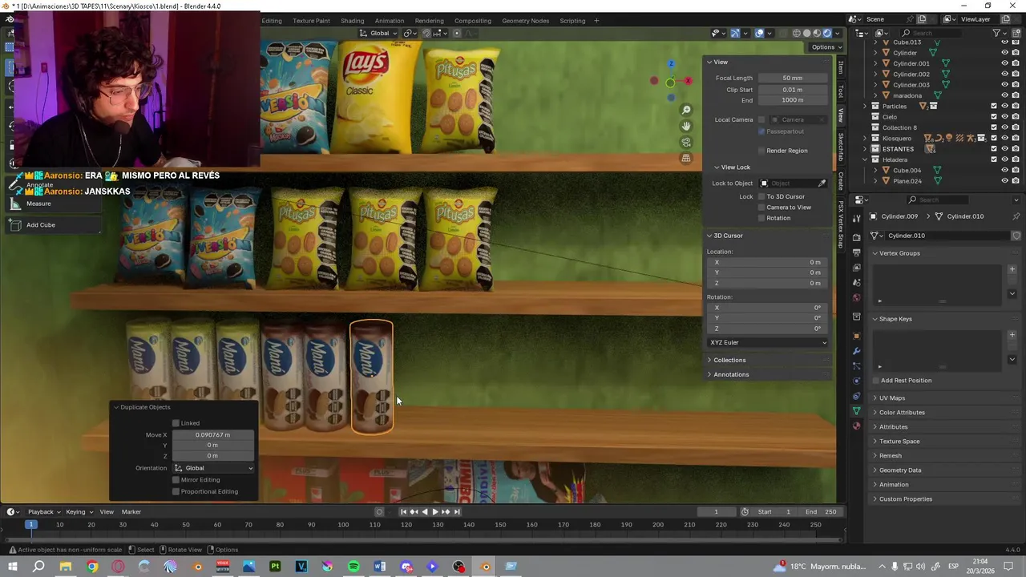The height and width of the screenshot is (577, 1026).
Task: Click the Focal Length 50 mm field
Action: point(793,79)
